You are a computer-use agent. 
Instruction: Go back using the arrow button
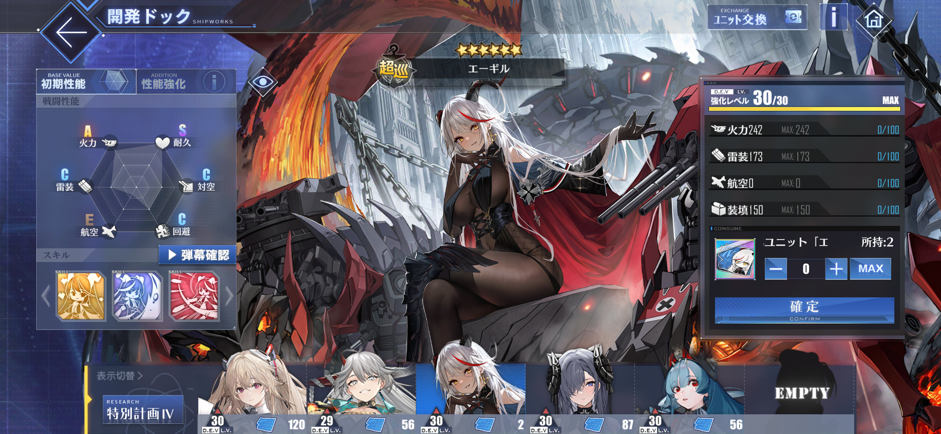coord(71,32)
